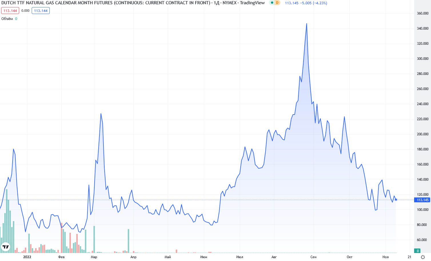
Task: Click the blue 113.145 price axis label
Action: coord(422,200)
